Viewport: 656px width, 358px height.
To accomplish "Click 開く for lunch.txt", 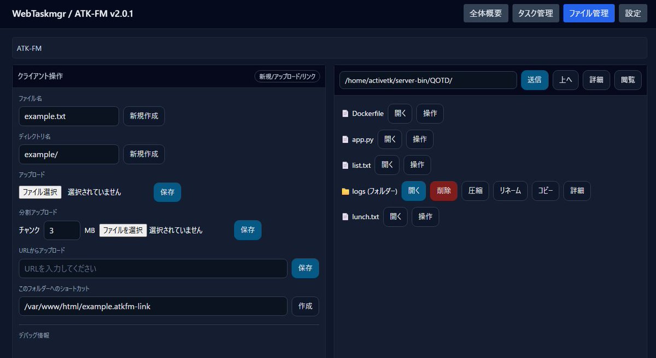I will (x=395, y=217).
